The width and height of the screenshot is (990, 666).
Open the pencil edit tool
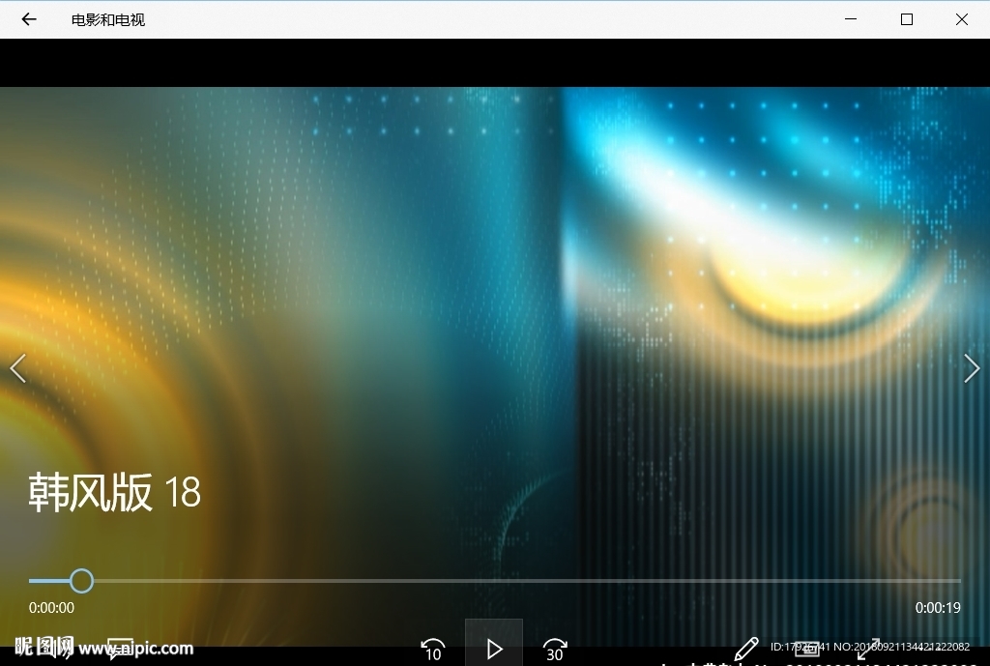tap(746, 649)
